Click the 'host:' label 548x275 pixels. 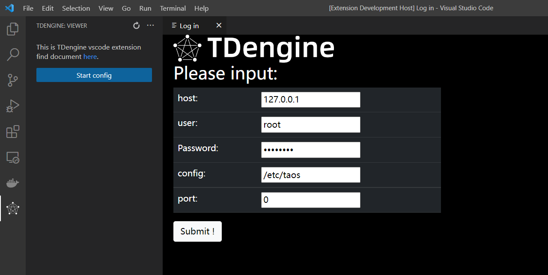(188, 98)
